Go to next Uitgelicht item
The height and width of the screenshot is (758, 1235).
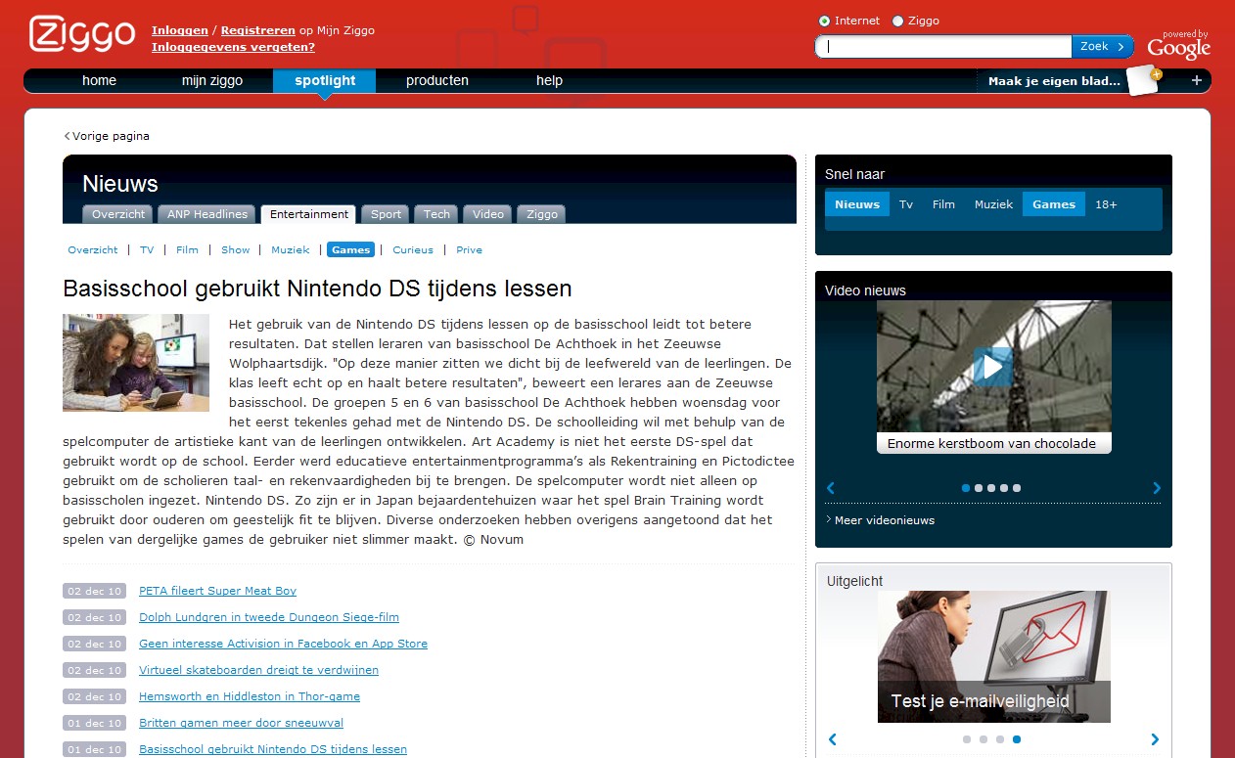tap(1155, 739)
